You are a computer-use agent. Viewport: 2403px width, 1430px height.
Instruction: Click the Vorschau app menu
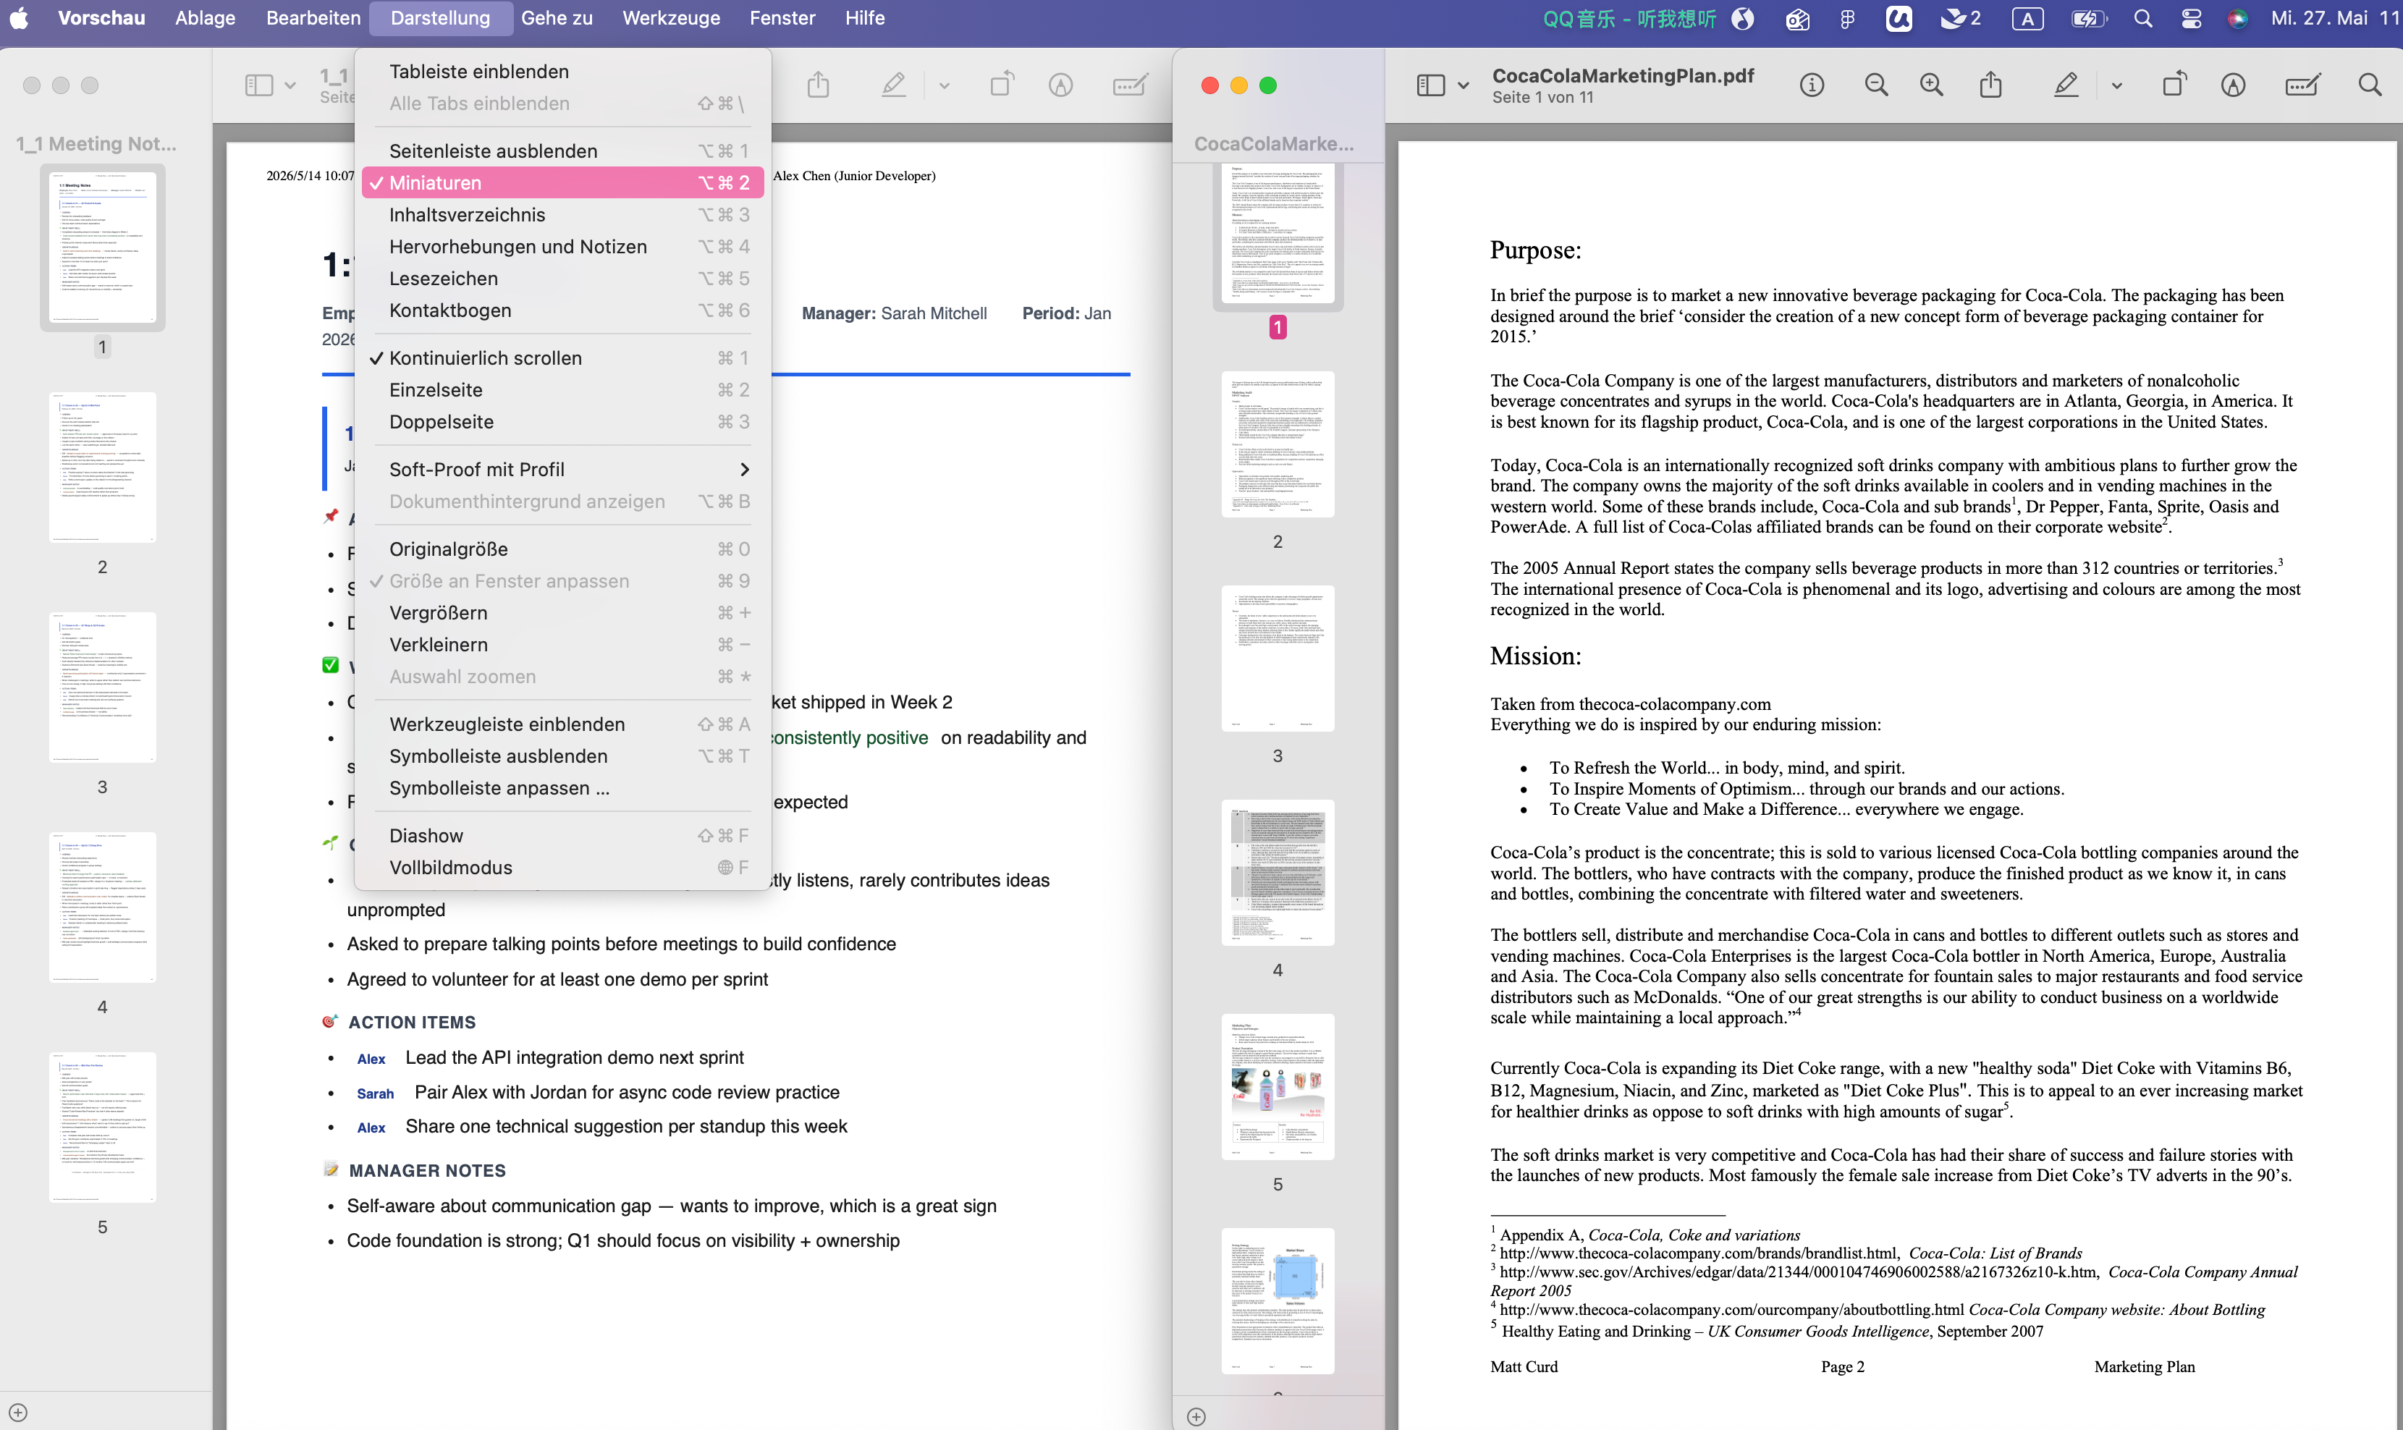coord(101,18)
